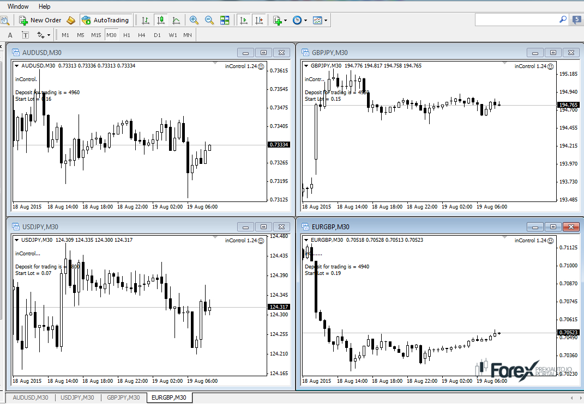Switch charts to line chart type

click(x=176, y=20)
